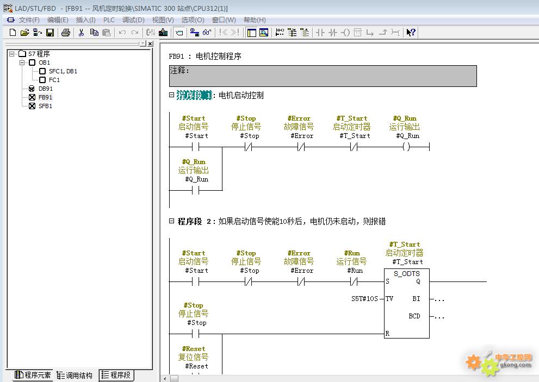Click the Copy icon
The image size is (539, 382).
point(94,33)
